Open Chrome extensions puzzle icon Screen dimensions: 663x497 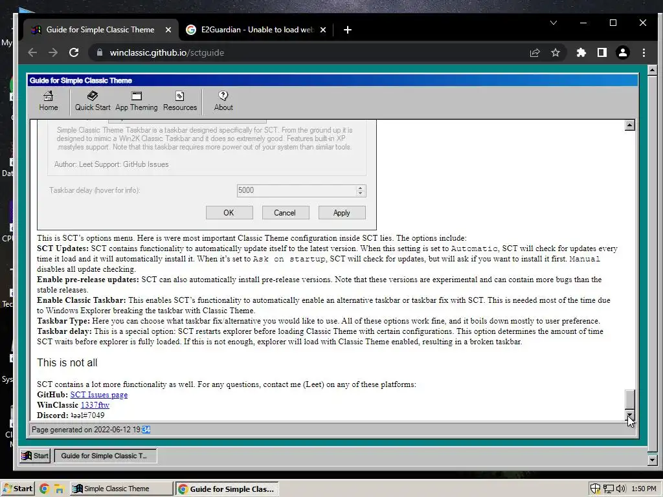click(581, 52)
